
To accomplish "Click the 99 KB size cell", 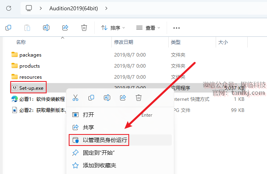I will [x=238, y=110].
